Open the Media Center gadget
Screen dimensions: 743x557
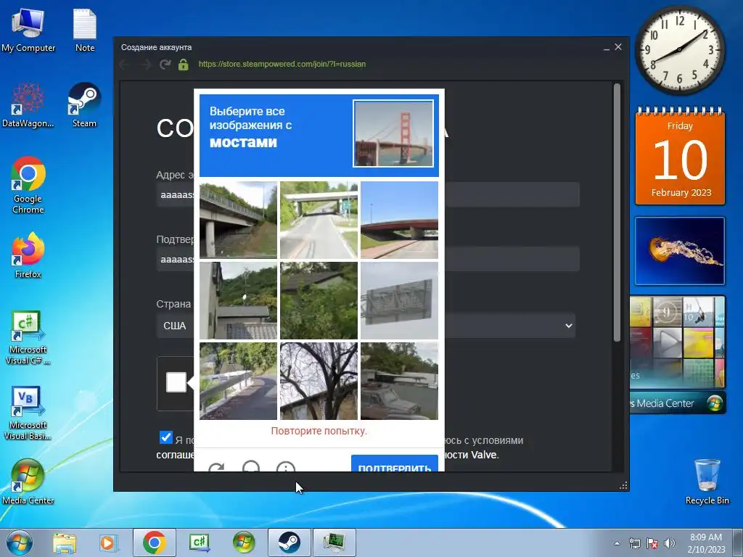(x=678, y=354)
